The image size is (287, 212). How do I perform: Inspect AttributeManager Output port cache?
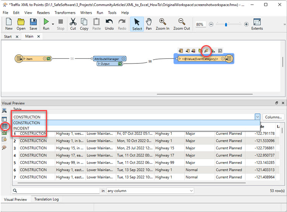pyautogui.click(x=120, y=63)
